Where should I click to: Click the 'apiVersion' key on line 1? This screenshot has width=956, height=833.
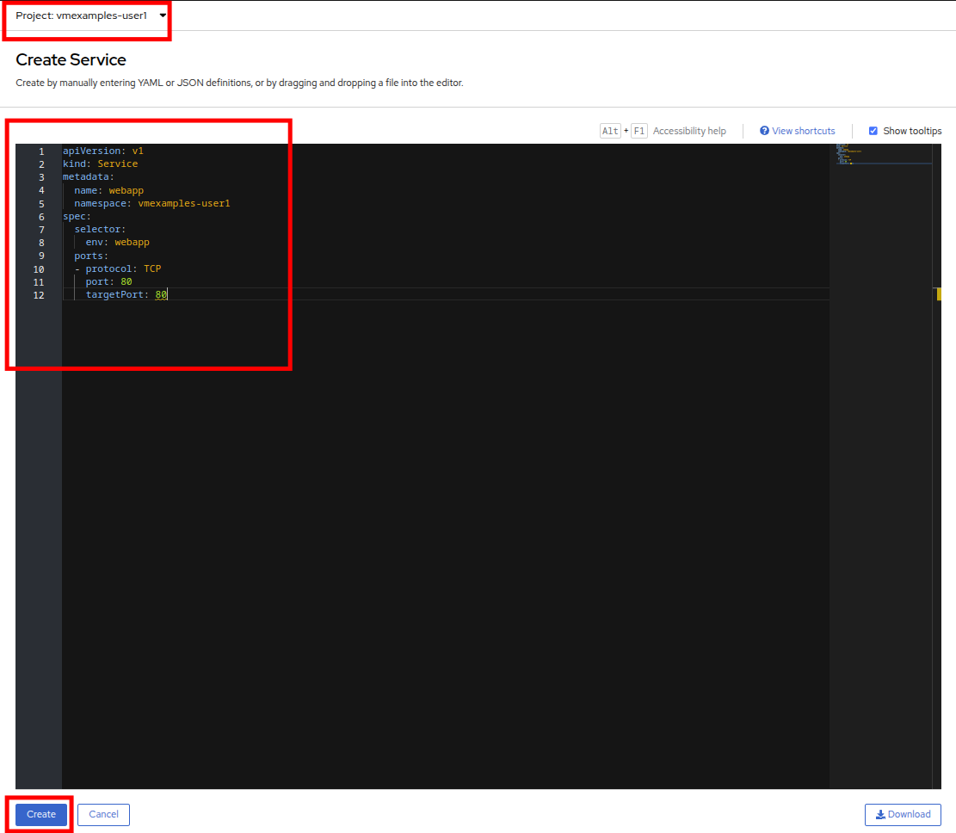point(91,151)
